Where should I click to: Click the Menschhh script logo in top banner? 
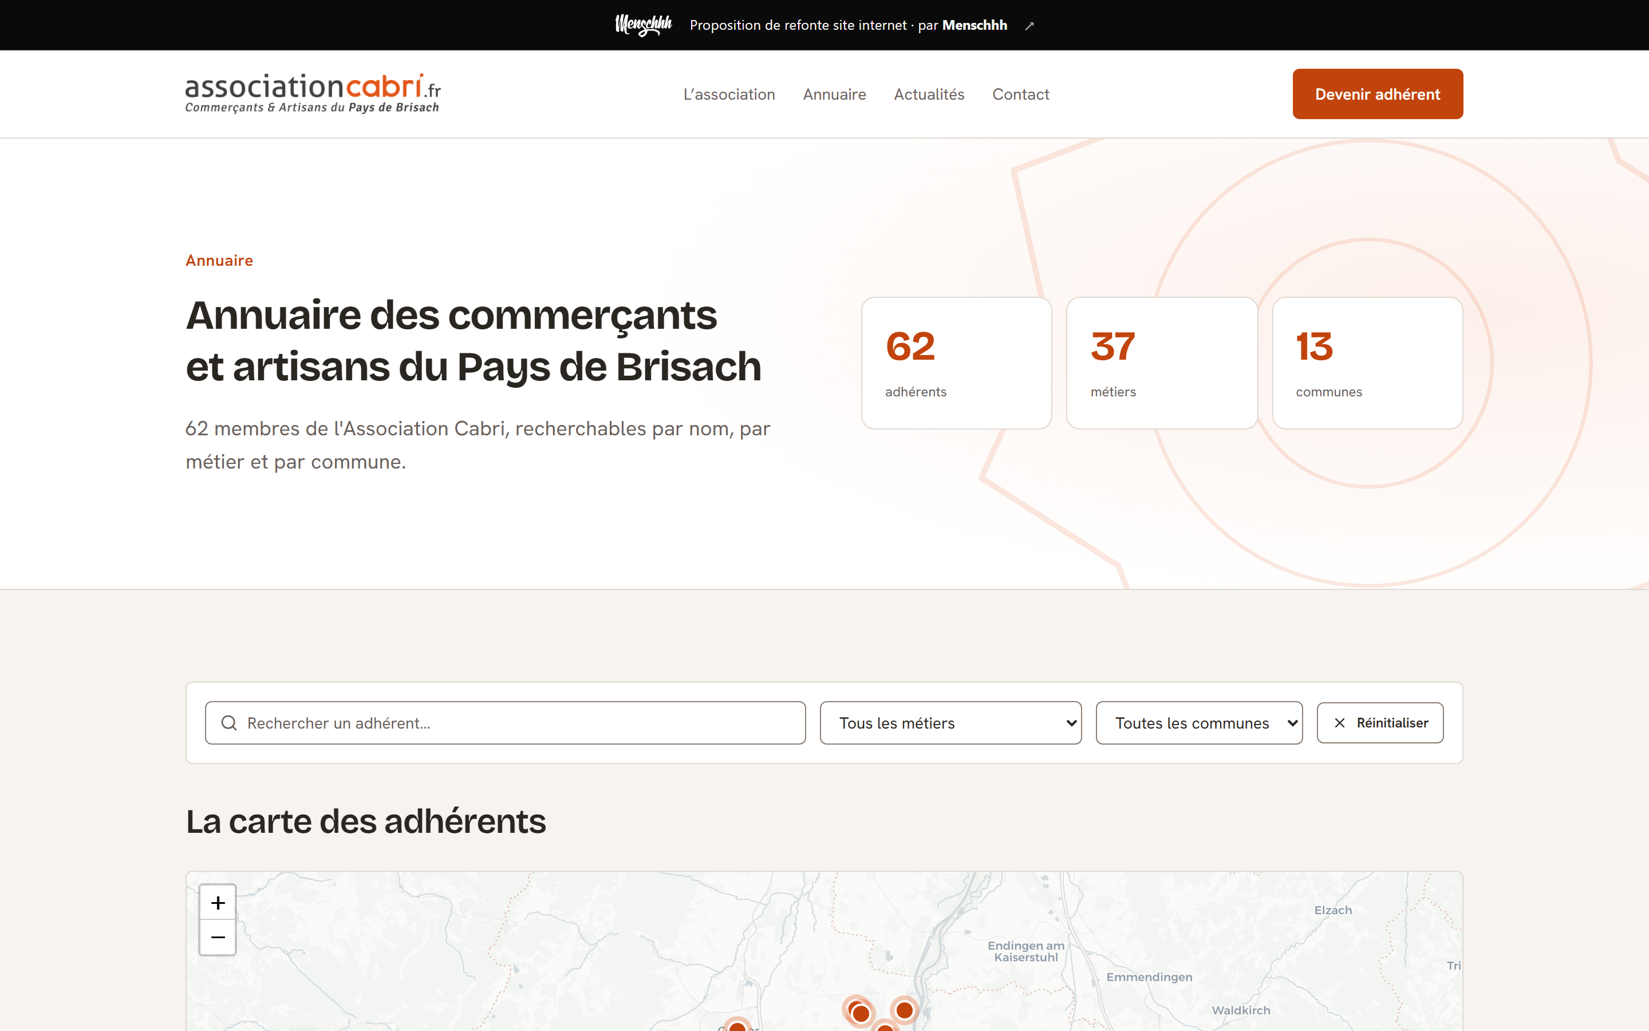pos(643,25)
